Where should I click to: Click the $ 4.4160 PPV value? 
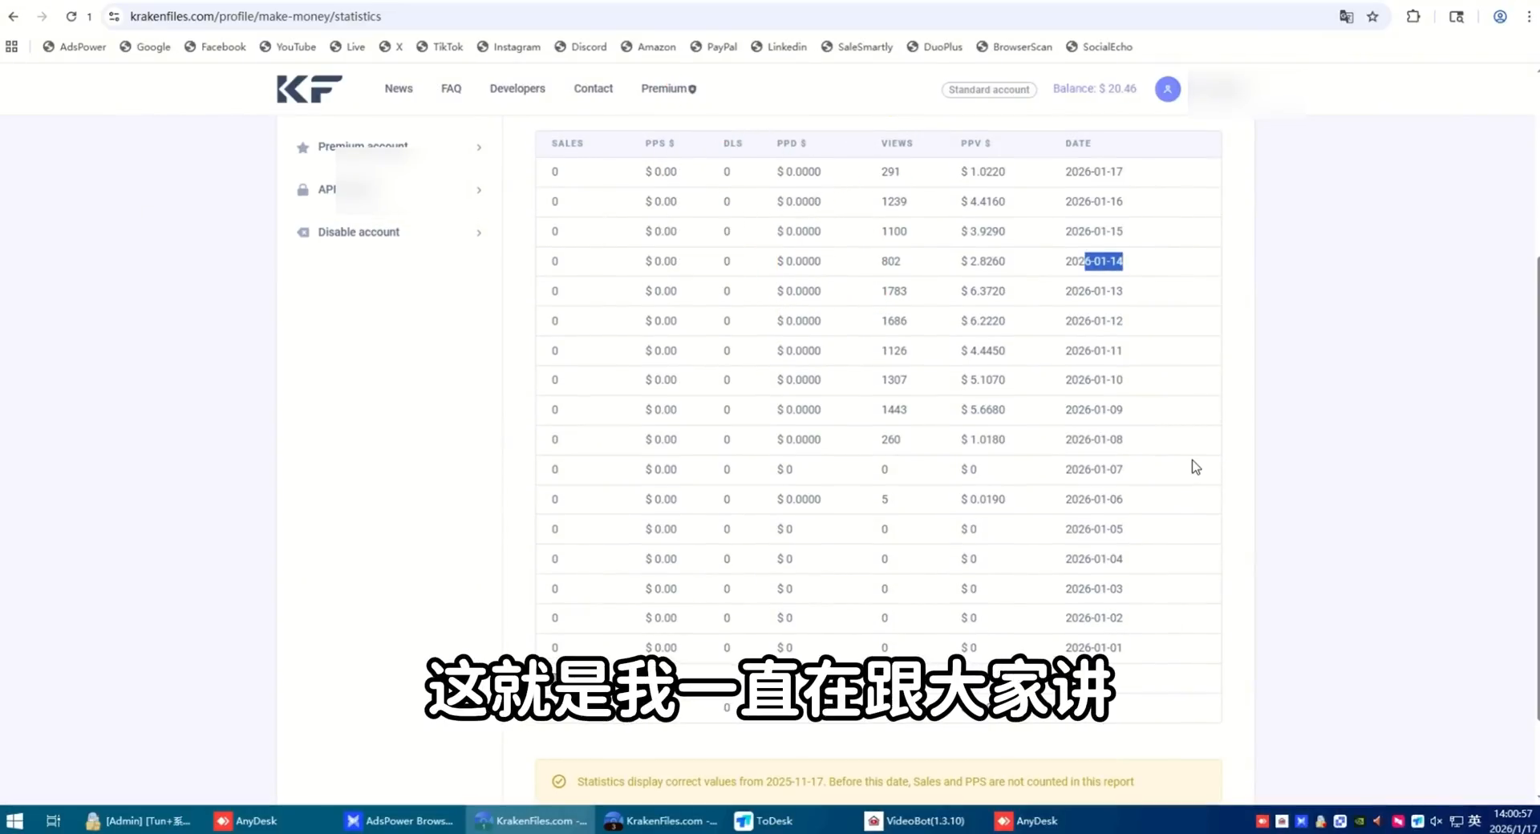(x=983, y=201)
